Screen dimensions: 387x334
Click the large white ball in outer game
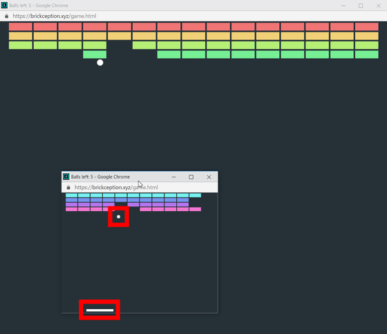tap(100, 63)
